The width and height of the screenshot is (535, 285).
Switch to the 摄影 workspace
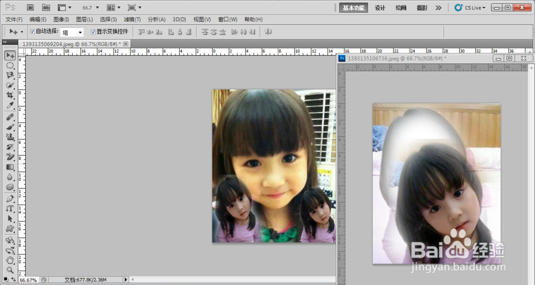422,8
